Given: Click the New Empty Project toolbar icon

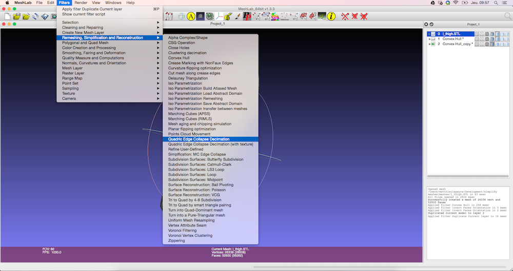Looking at the screenshot, I should point(7,16).
